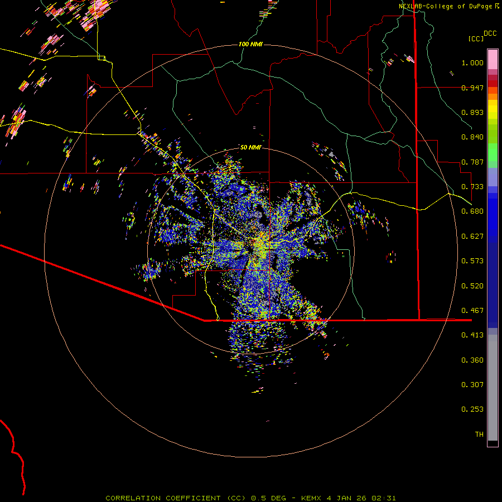The image size is (502, 502).
Task: Select the 0.840 scale value
Action: [x=472, y=137]
